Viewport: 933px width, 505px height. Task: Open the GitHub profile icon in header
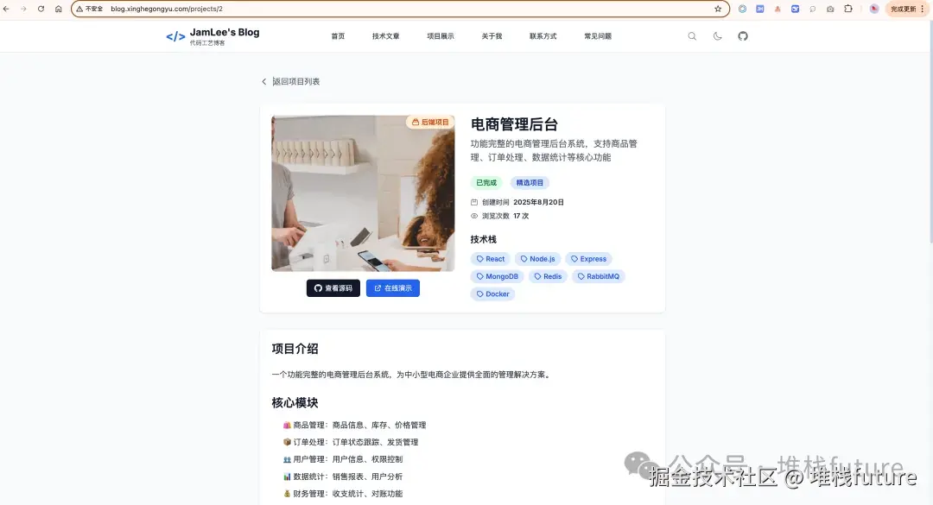coord(743,36)
